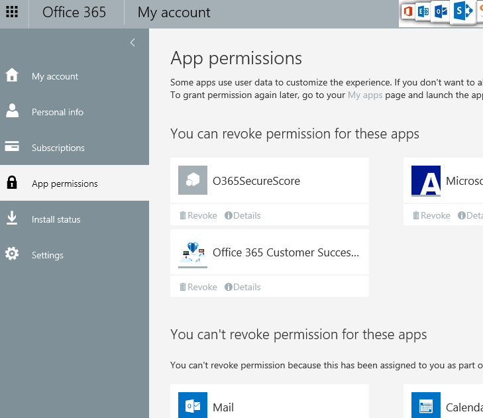Image resolution: width=483 pixels, height=418 pixels.
Task: View Details for O365SecureScore
Action: pos(242,215)
